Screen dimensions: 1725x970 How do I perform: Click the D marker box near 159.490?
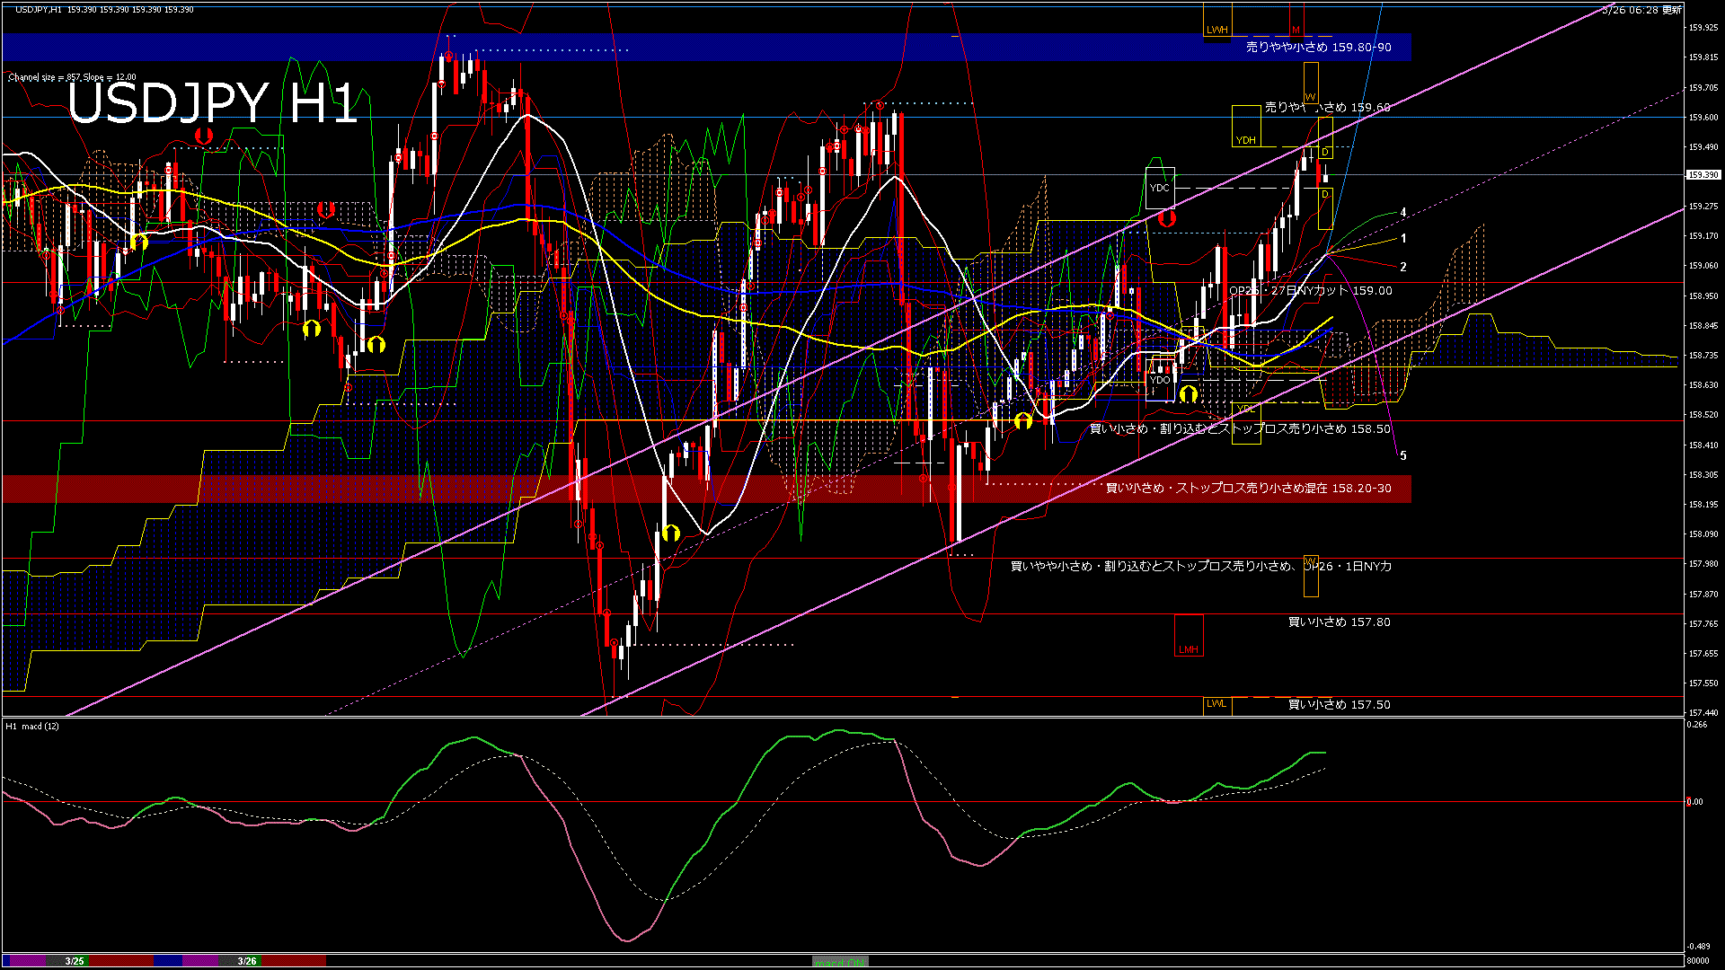[1326, 152]
